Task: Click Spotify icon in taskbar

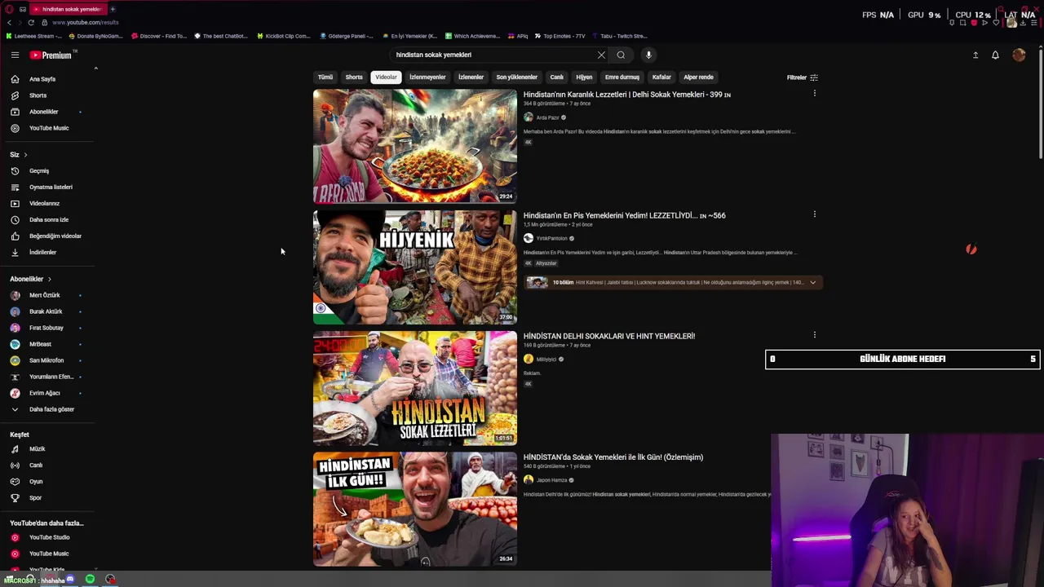Action: (x=90, y=579)
